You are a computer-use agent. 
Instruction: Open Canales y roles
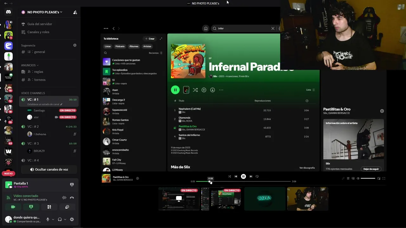point(38,32)
